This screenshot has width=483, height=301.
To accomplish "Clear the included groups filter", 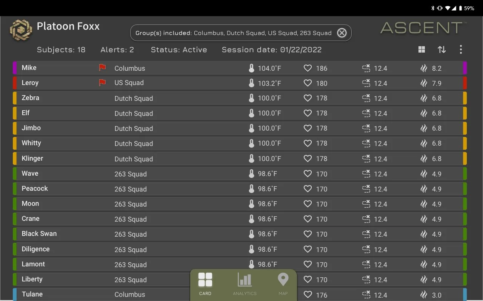I will 341,33.
